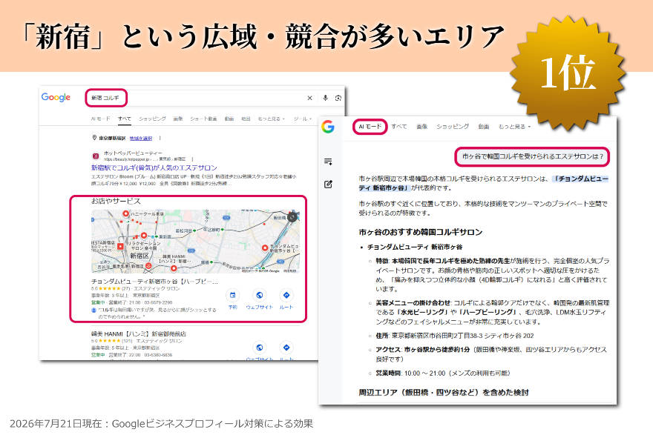Click the 市ヶ谷で韓国コルギを受けられるエステサロンは？ query bubble

pos(532,157)
